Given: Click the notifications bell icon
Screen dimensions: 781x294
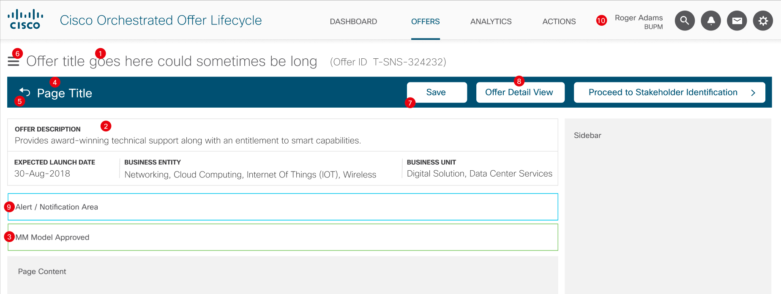Looking at the screenshot, I should coord(711,21).
